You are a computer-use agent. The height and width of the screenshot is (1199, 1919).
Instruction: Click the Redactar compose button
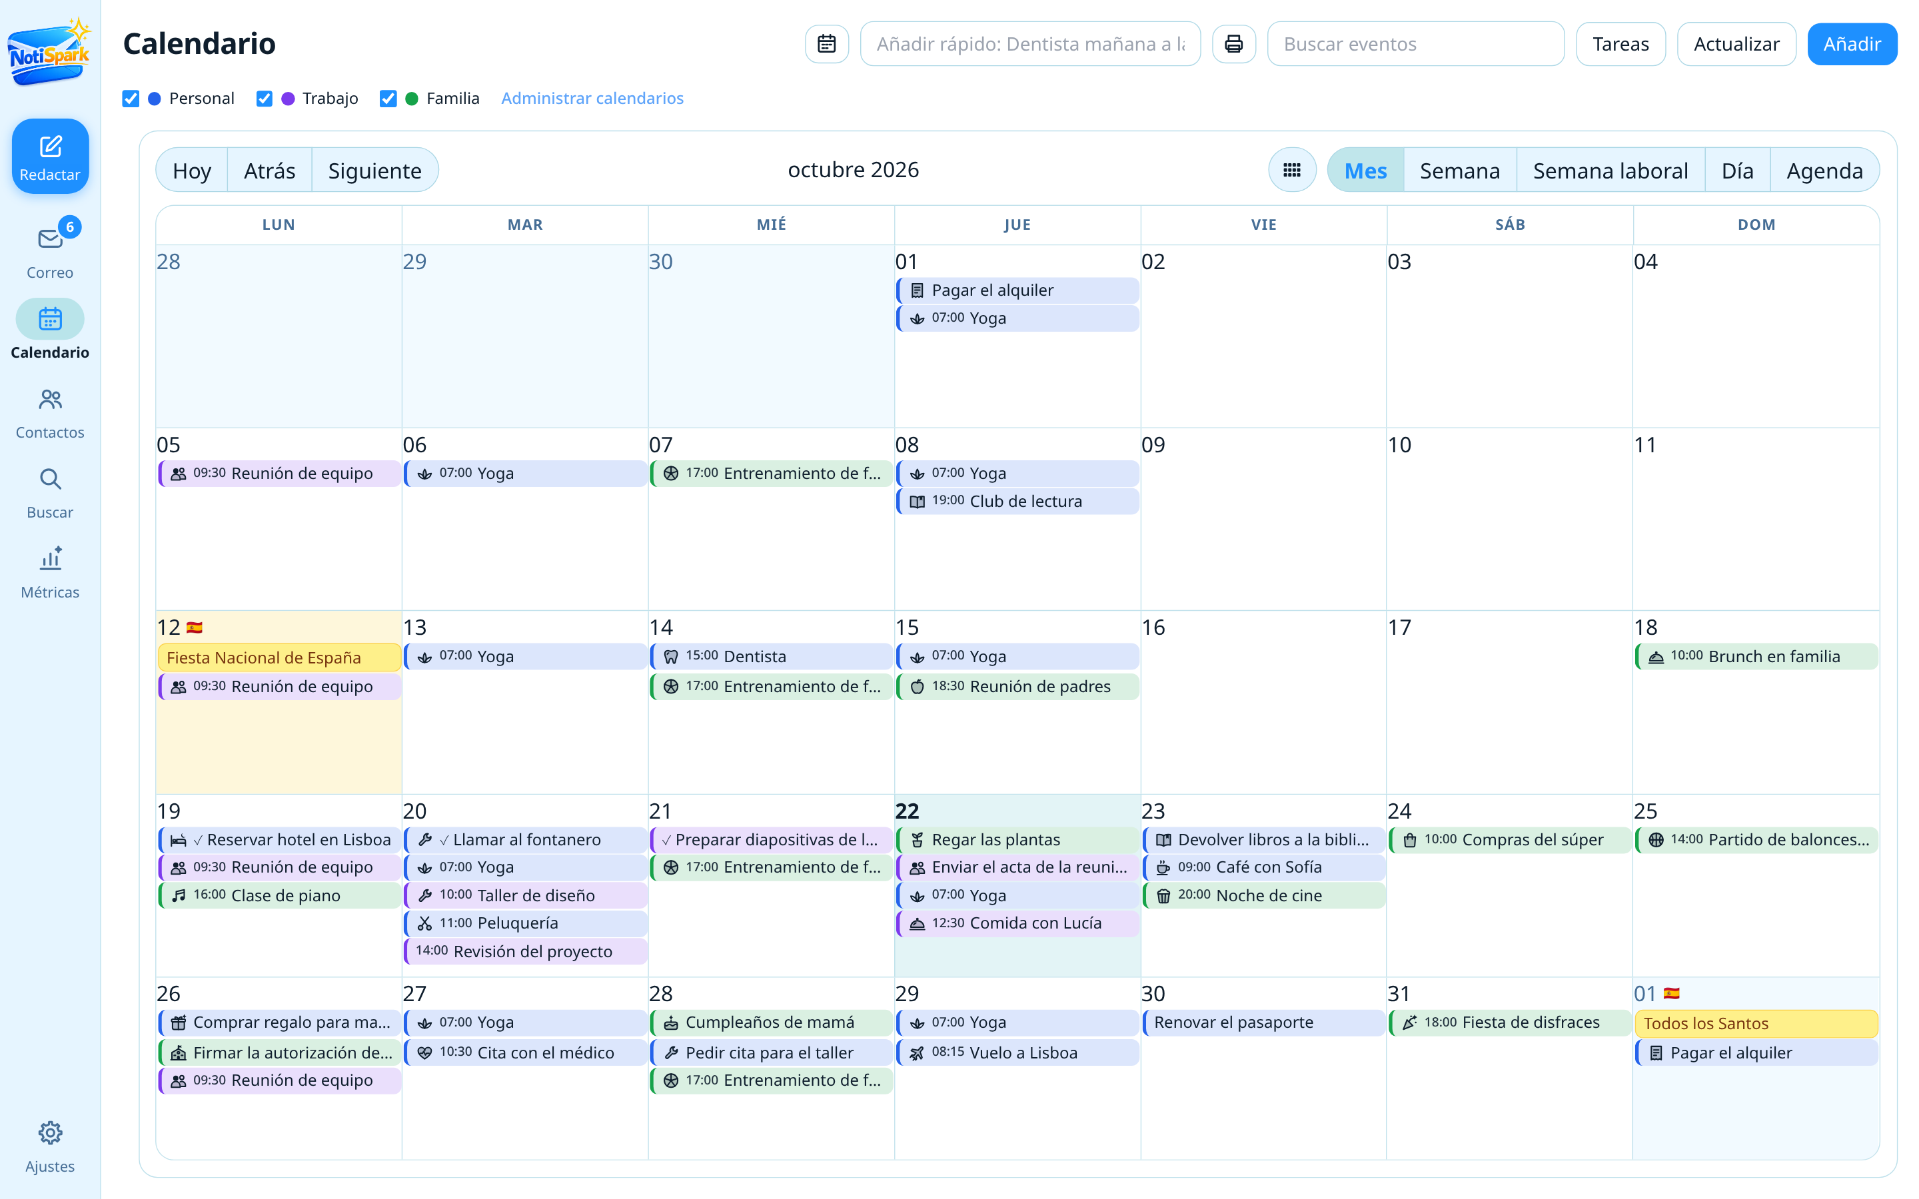click(x=50, y=157)
